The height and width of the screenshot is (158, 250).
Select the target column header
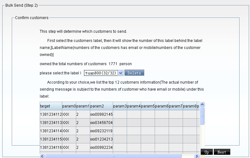pyautogui.click(x=51, y=106)
